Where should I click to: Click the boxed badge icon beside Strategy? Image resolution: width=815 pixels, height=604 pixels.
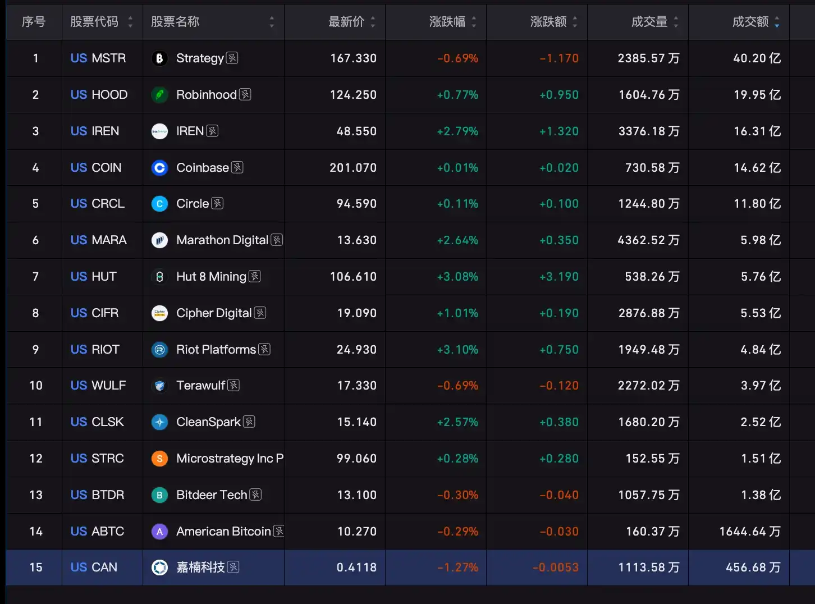coord(232,58)
